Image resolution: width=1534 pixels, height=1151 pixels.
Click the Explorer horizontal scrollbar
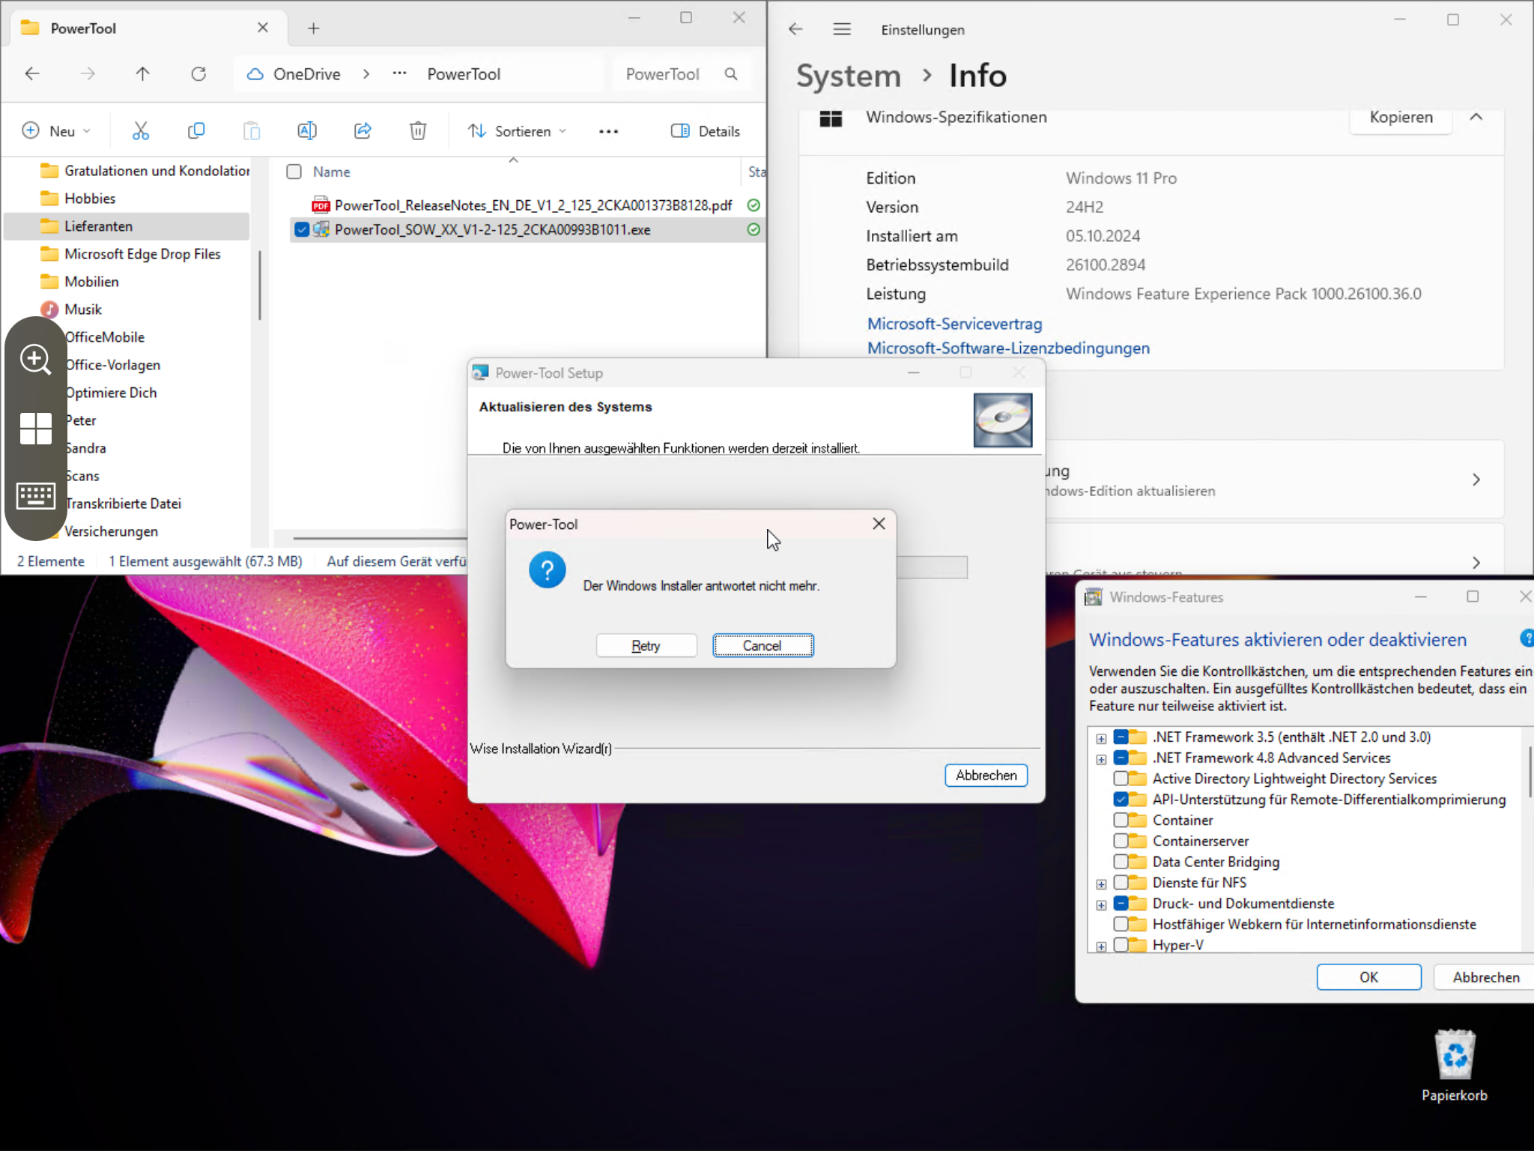click(x=380, y=538)
